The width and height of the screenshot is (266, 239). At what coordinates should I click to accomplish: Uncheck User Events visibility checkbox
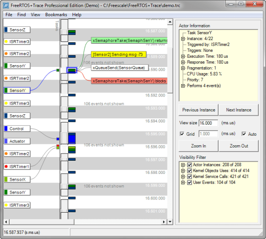(x=189, y=183)
